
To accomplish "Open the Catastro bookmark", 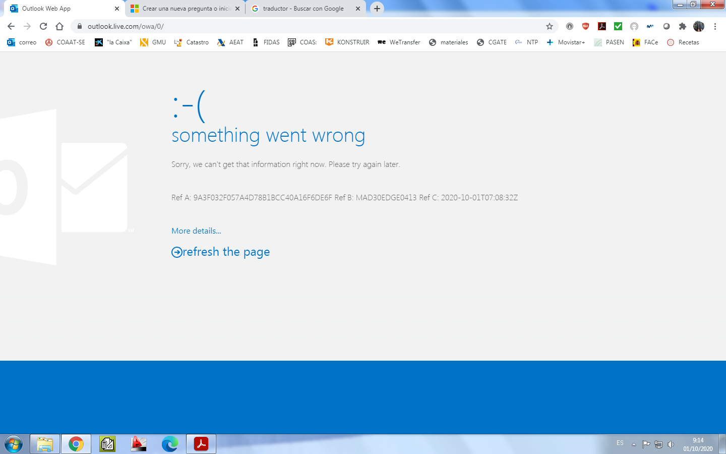I will (191, 42).
